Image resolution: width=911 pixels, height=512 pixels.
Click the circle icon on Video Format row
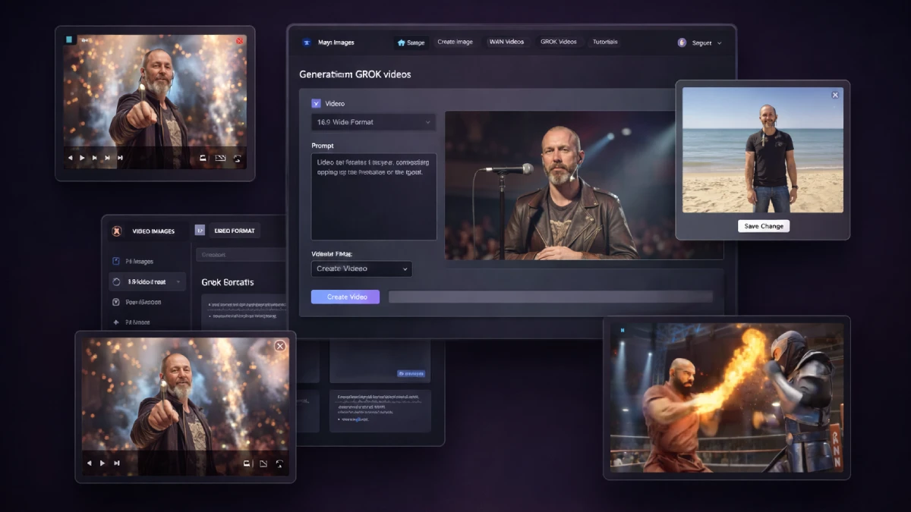tap(116, 281)
